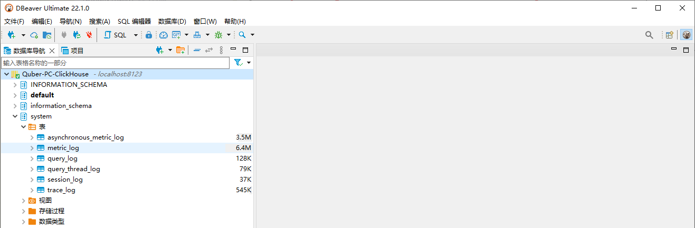Click the Open Perspective icon at top right
This screenshot has width=695, height=228.
[669, 35]
